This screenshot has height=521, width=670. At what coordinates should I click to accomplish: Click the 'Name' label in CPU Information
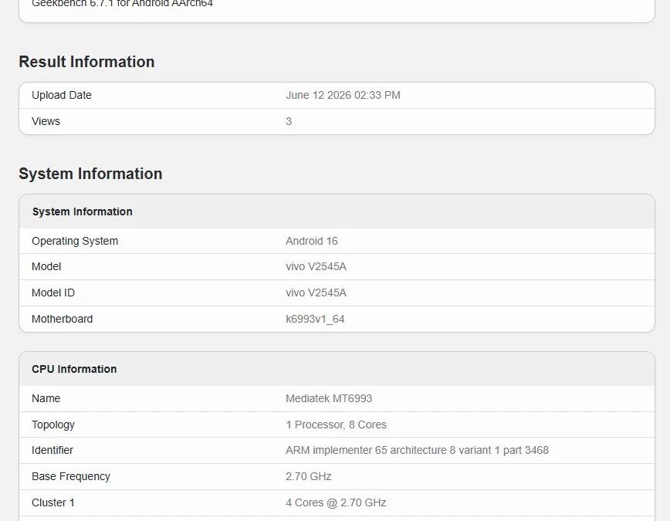pyautogui.click(x=46, y=398)
